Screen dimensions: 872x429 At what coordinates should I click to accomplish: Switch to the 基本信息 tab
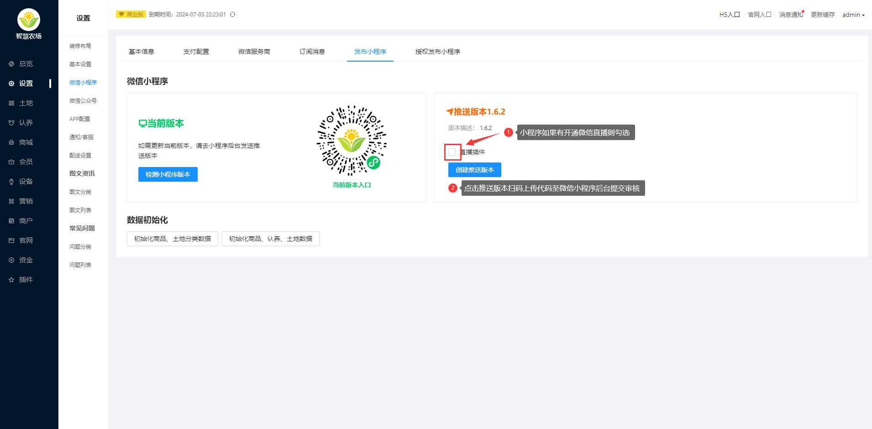point(142,52)
